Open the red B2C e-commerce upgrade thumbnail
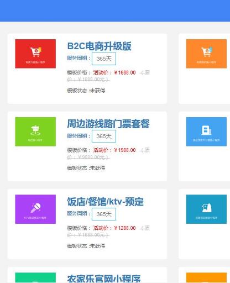 35,54
